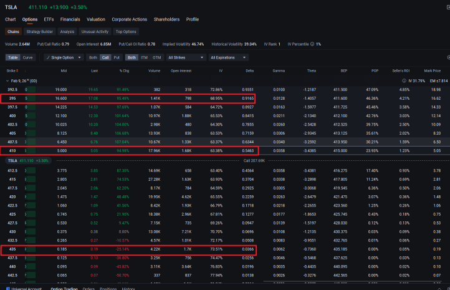
Task: Filter to OTM options
Action: (x=156, y=58)
